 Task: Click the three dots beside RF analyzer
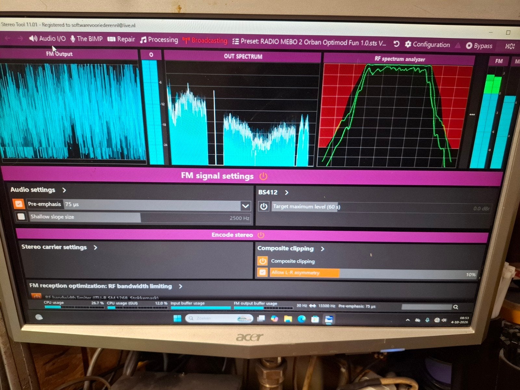click(472, 114)
